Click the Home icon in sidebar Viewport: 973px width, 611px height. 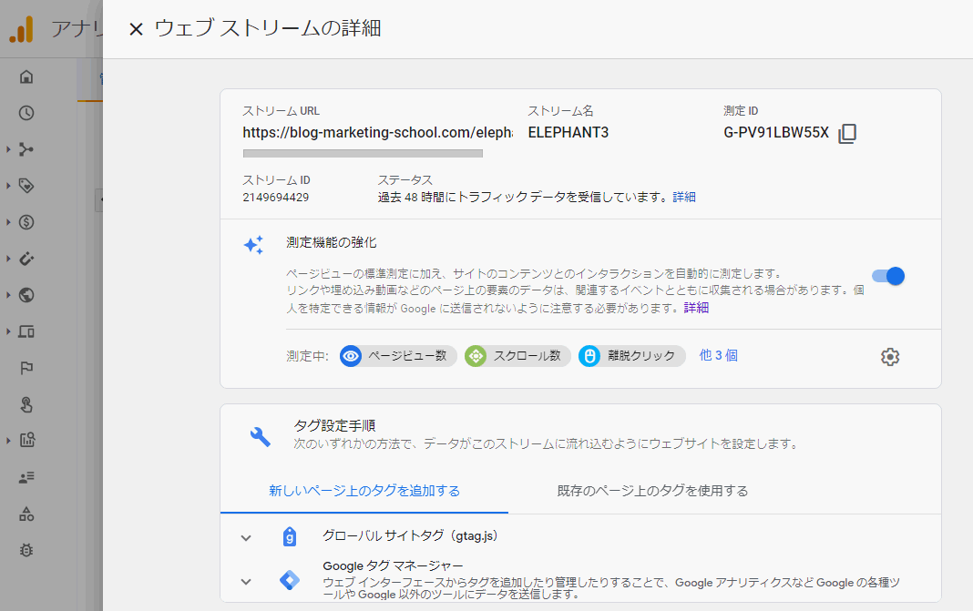click(26, 76)
